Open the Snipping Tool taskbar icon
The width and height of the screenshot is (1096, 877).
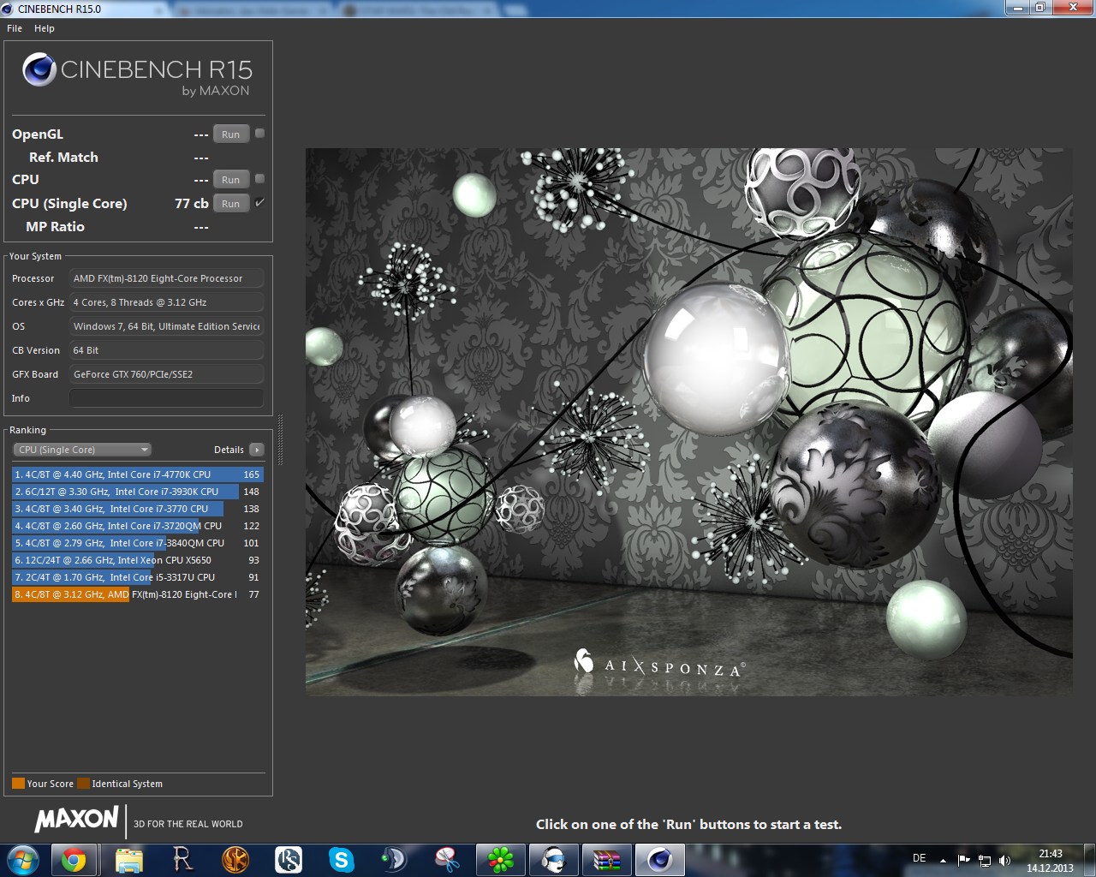tap(448, 860)
